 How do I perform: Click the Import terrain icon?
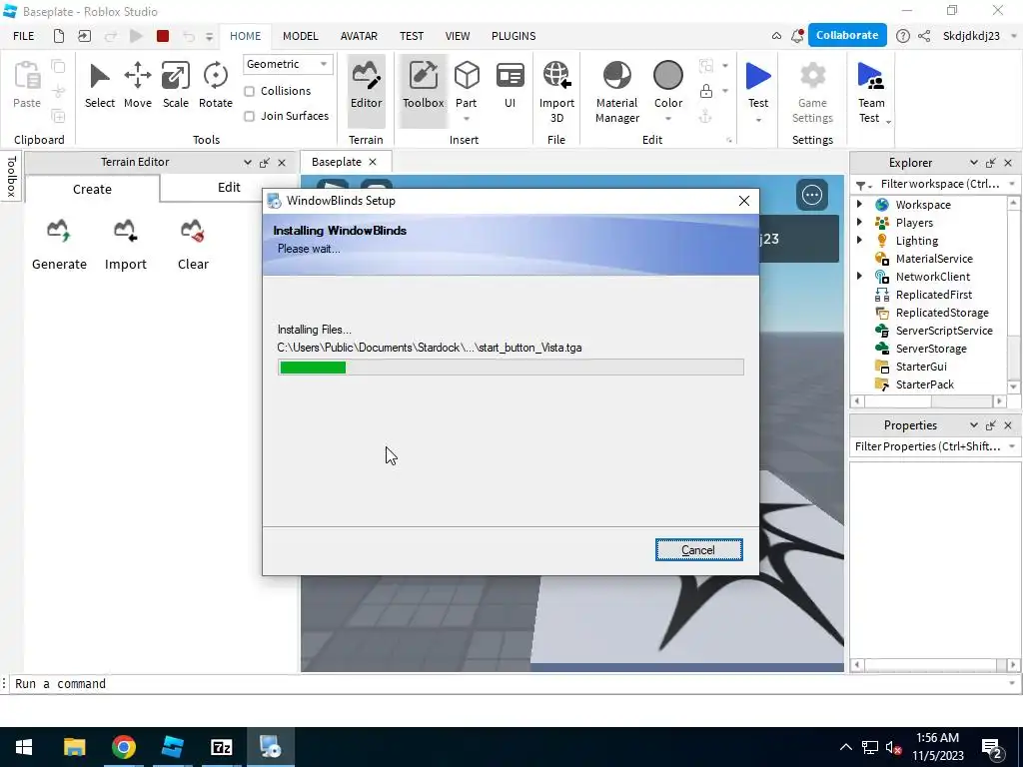tap(125, 231)
